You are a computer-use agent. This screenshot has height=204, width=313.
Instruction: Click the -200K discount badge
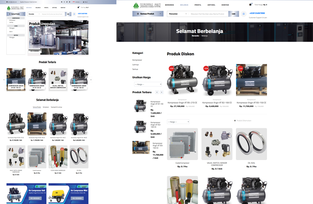(171, 68)
